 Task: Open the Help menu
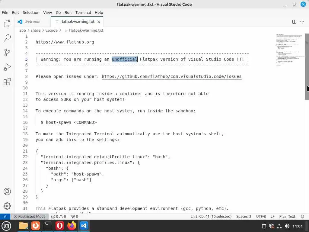99,12
